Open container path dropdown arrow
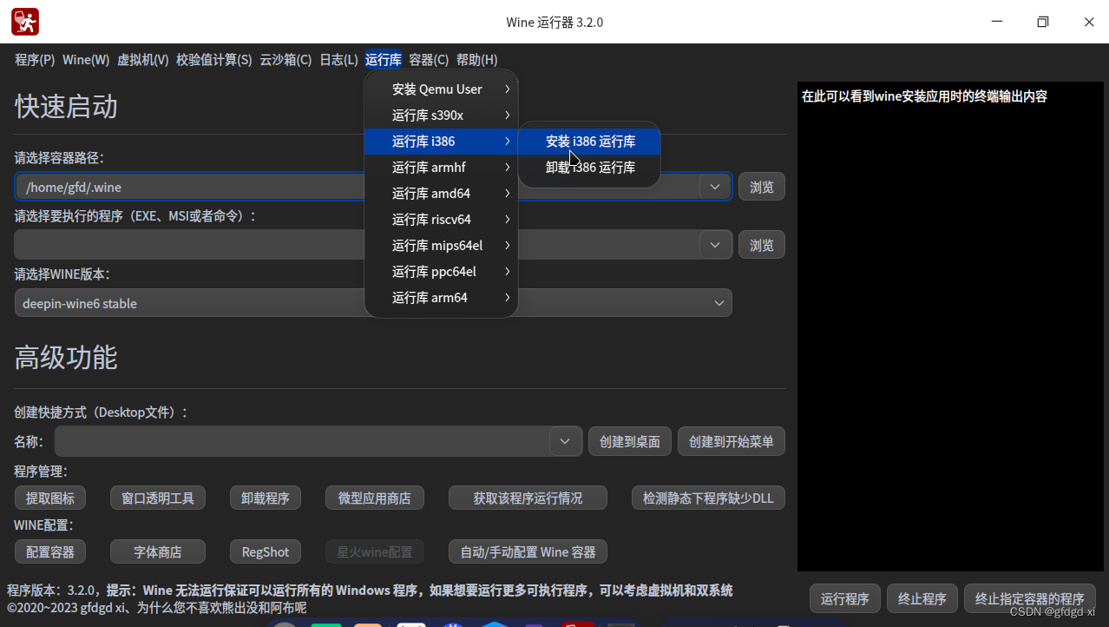This screenshot has width=1109, height=627. (715, 187)
